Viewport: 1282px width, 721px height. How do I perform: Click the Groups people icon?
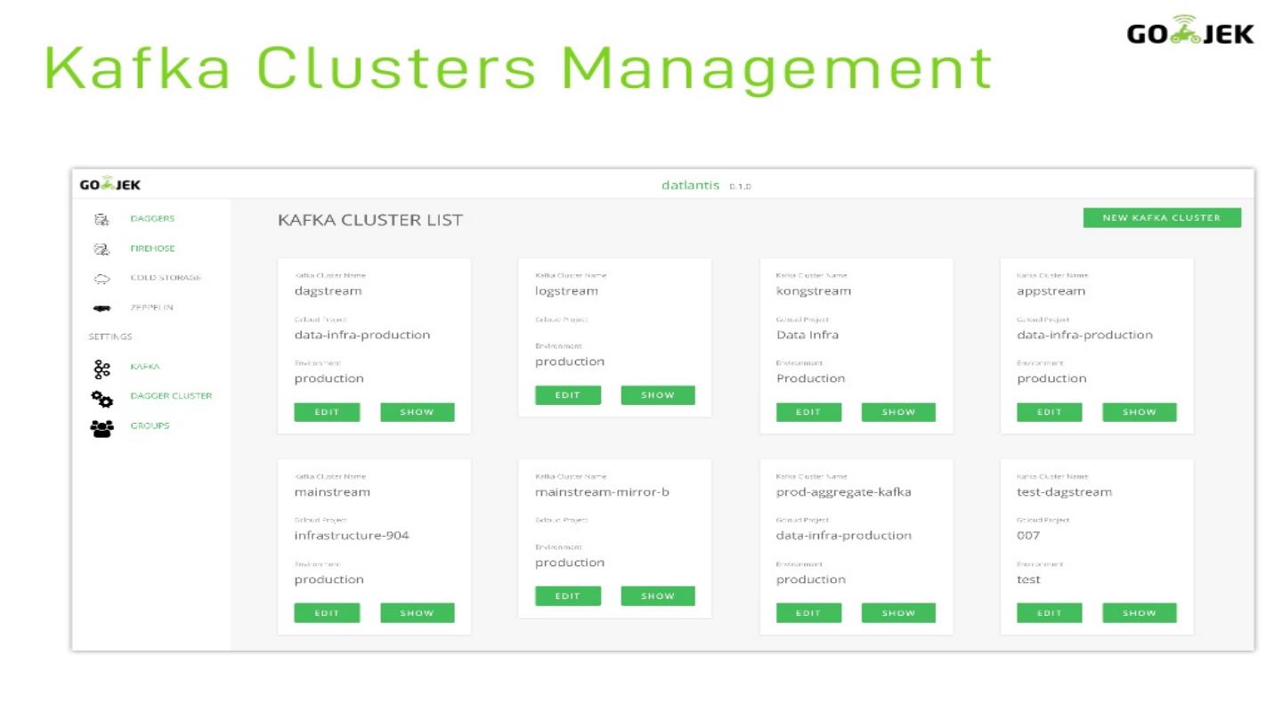[101, 427]
